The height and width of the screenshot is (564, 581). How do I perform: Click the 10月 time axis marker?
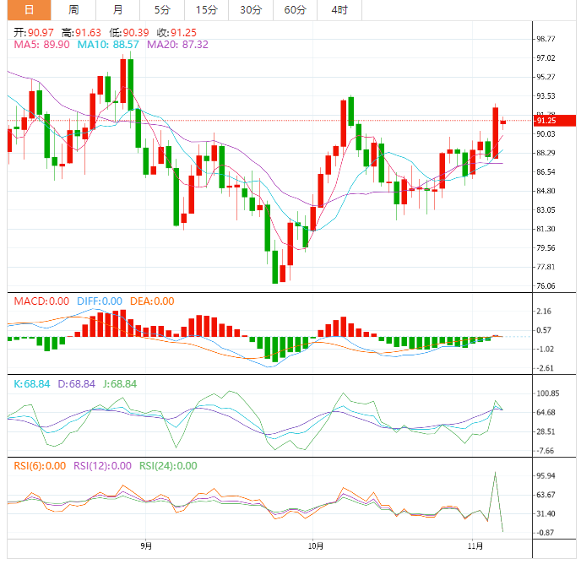tap(316, 545)
